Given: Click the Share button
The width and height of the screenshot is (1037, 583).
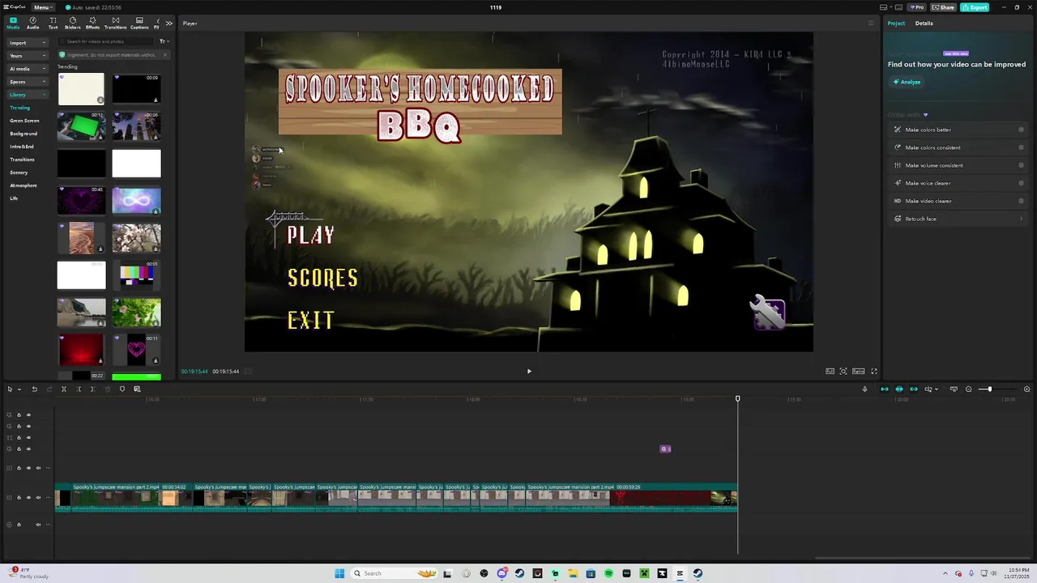Looking at the screenshot, I should click(x=943, y=7).
